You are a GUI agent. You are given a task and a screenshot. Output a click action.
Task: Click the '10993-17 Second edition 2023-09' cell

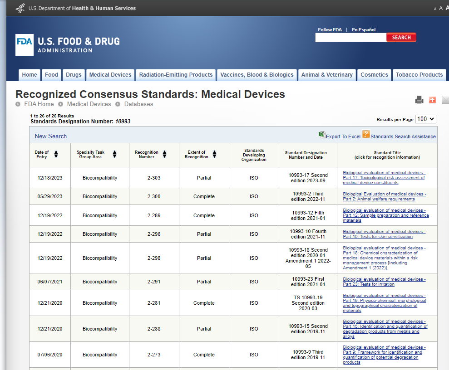point(308,178)
